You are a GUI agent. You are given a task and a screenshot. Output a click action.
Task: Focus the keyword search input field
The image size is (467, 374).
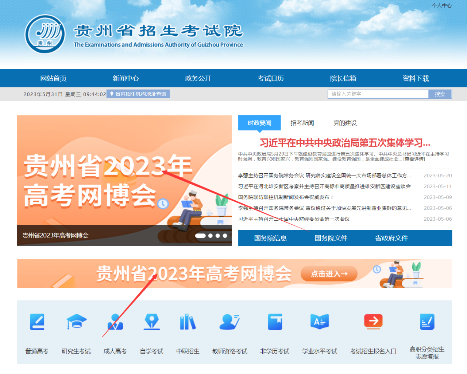pyautogui.click(x=378, y=94)
